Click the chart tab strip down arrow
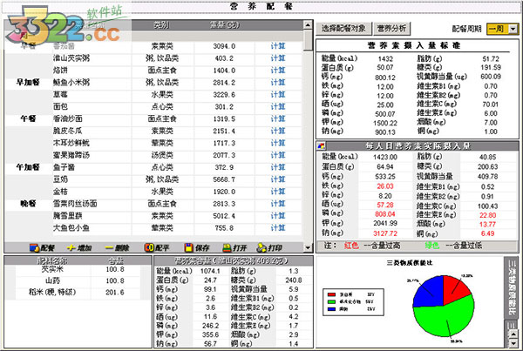The image size is (523, 351). pos(513,343)
